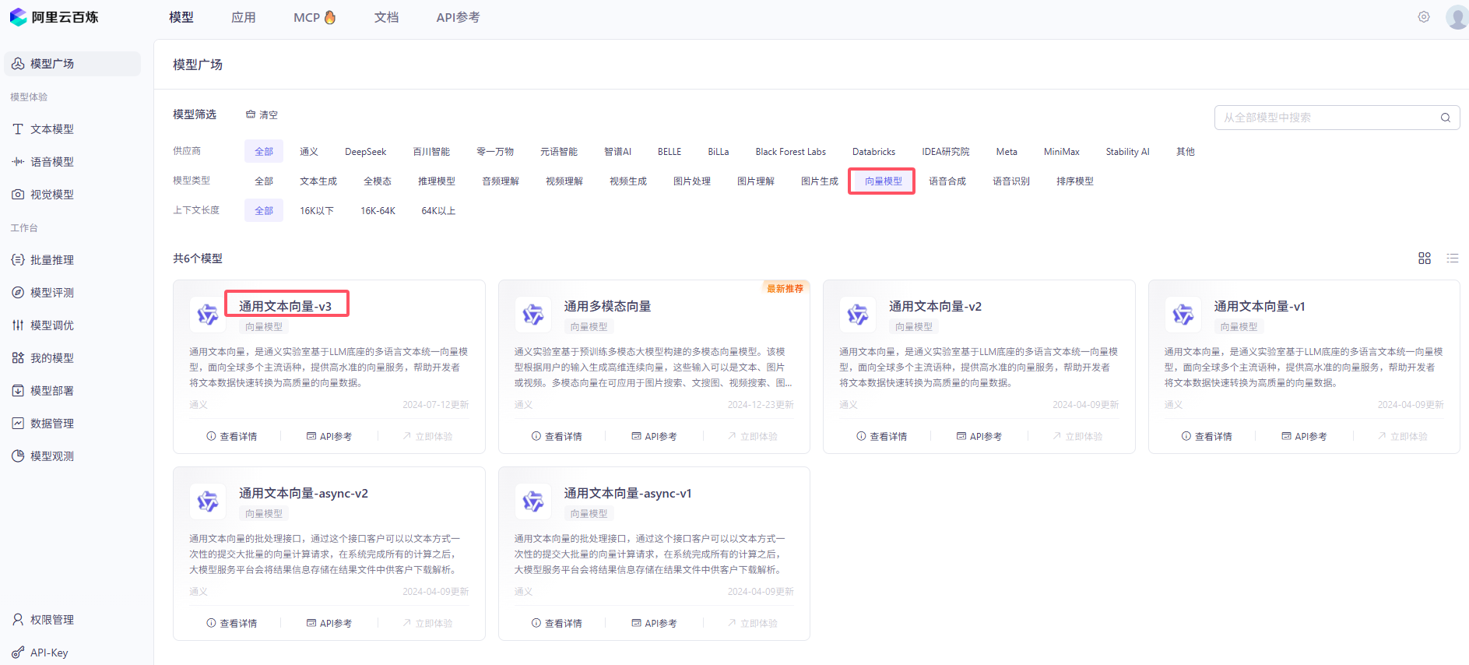The width and height of the screenshot is (1469, 665).
Task: Open 批量推理 in the sidebar
Action: [51, 260]
